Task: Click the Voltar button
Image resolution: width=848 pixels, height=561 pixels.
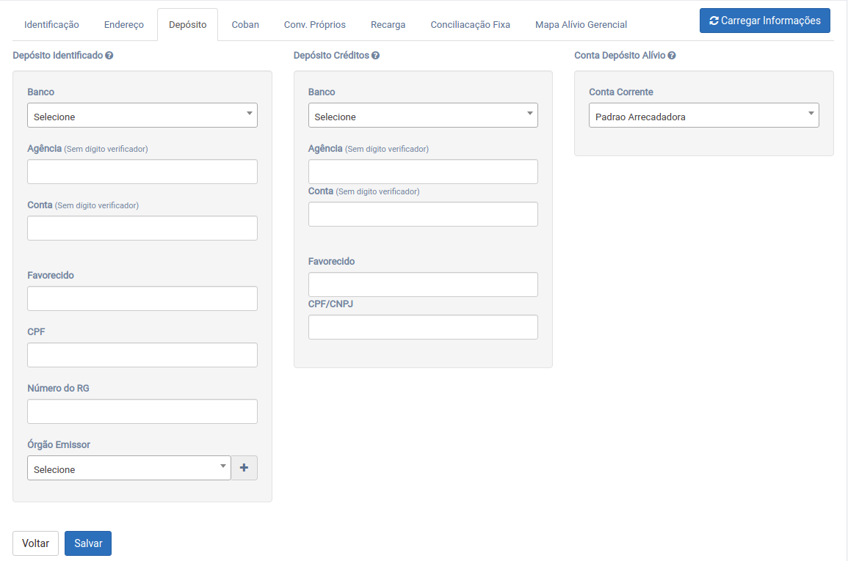Action: pos(35,543)
